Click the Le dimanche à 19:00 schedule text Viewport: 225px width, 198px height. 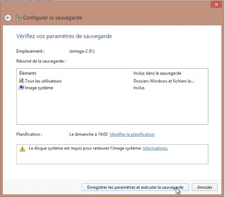(x=88, y=134)
